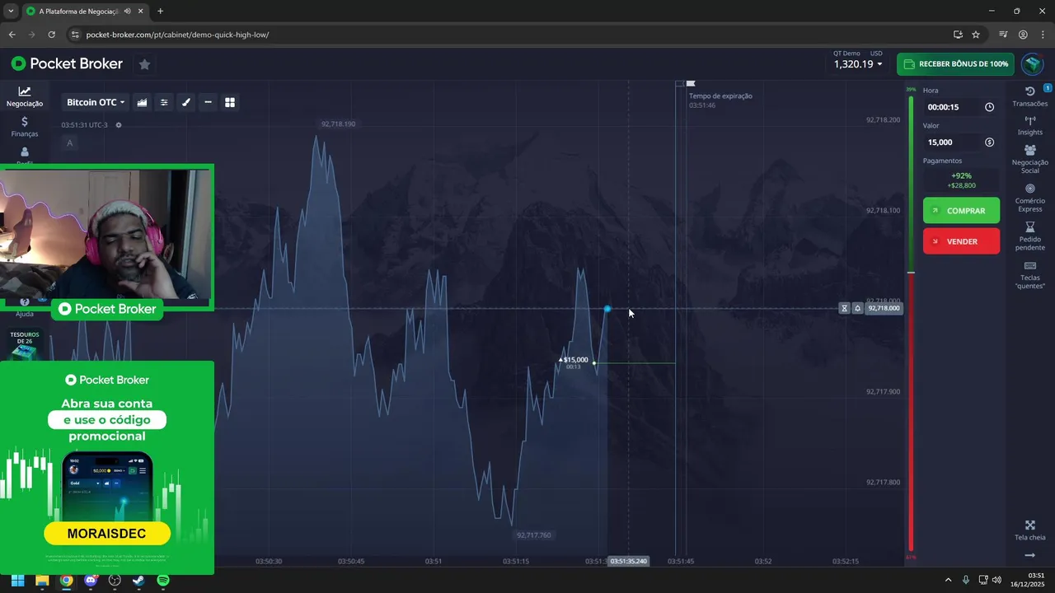The image size is (1055, 593).
Task: Open timezone settings gear next to UTC-3
Action: [119, 125]
